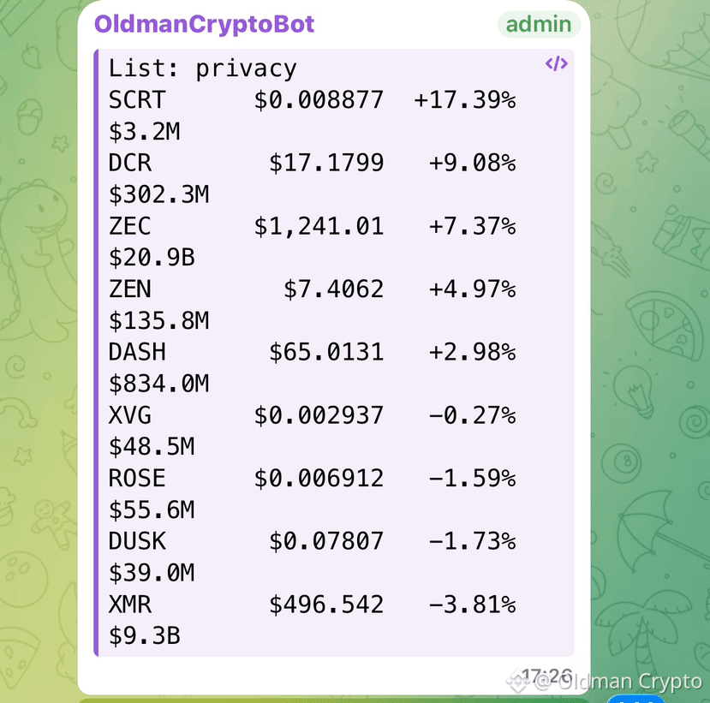Screen dimensions: 710x703
Task: Click the DASH ticker row
Action: click(312, 352)
